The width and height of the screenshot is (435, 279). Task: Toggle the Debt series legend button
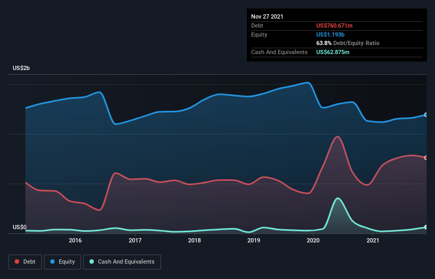25,262
